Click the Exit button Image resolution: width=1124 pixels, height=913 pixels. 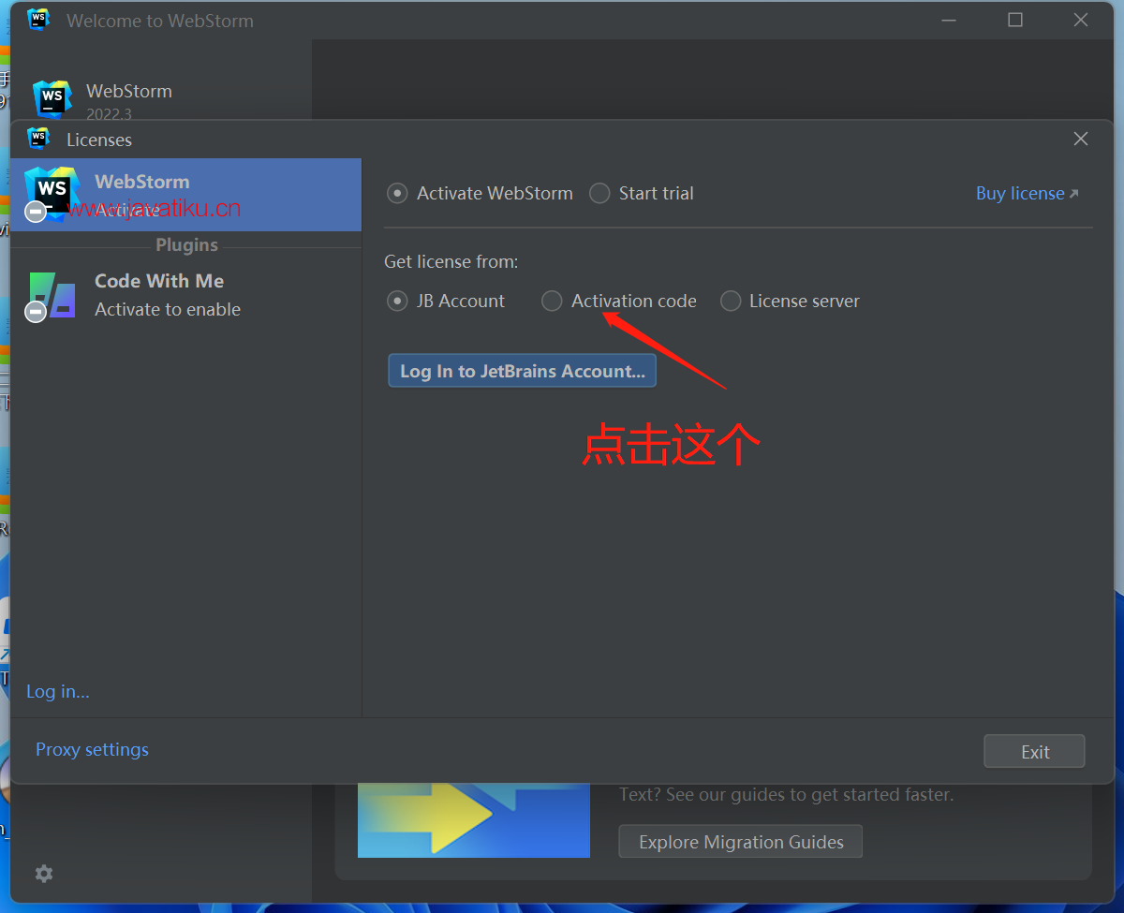[x=1034, y=752]
